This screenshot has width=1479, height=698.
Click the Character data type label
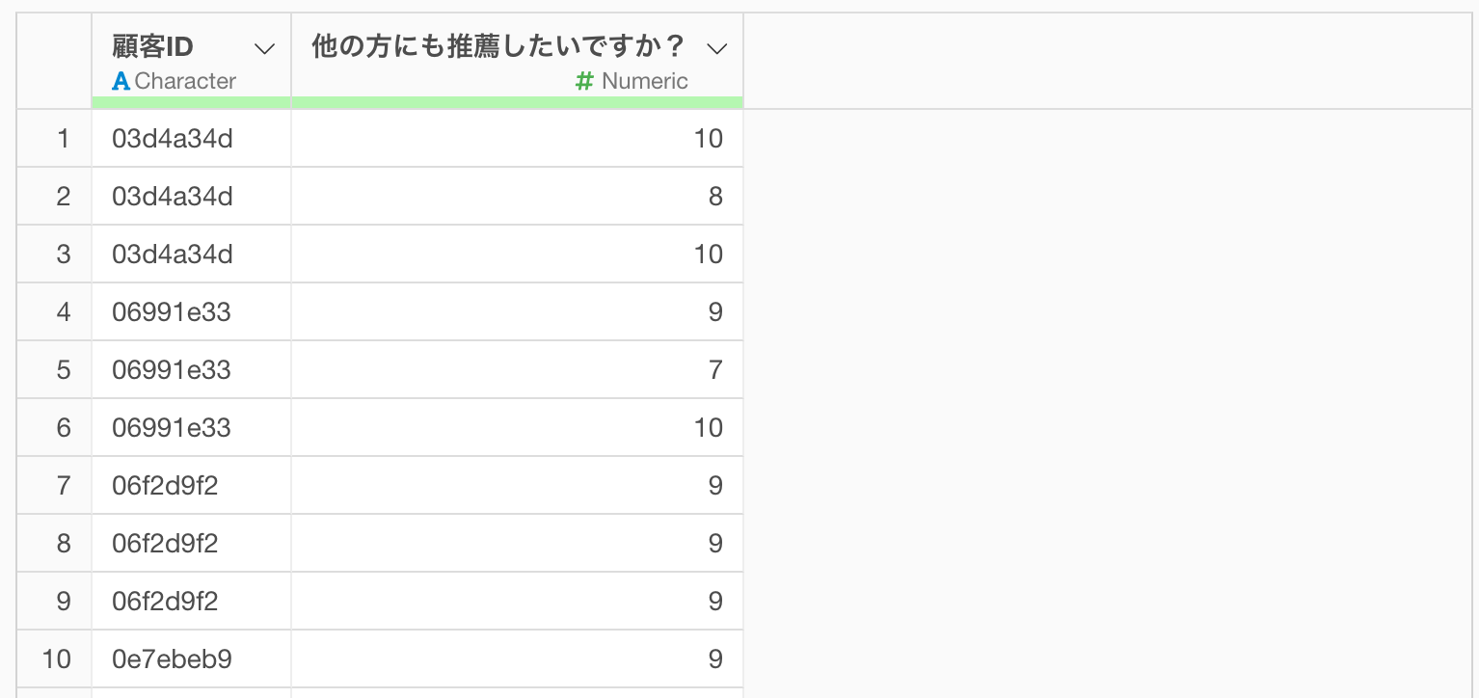pos(185,81)
